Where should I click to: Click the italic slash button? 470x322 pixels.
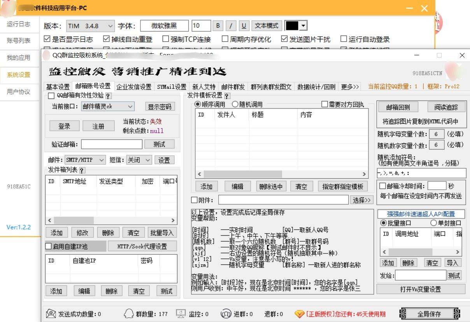point(231,26)
